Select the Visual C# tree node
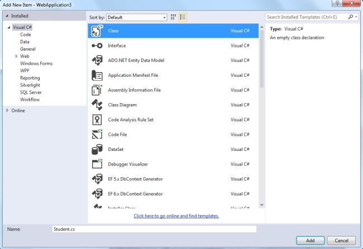Viewport: 363px width, 249px height. click(22, 27)
